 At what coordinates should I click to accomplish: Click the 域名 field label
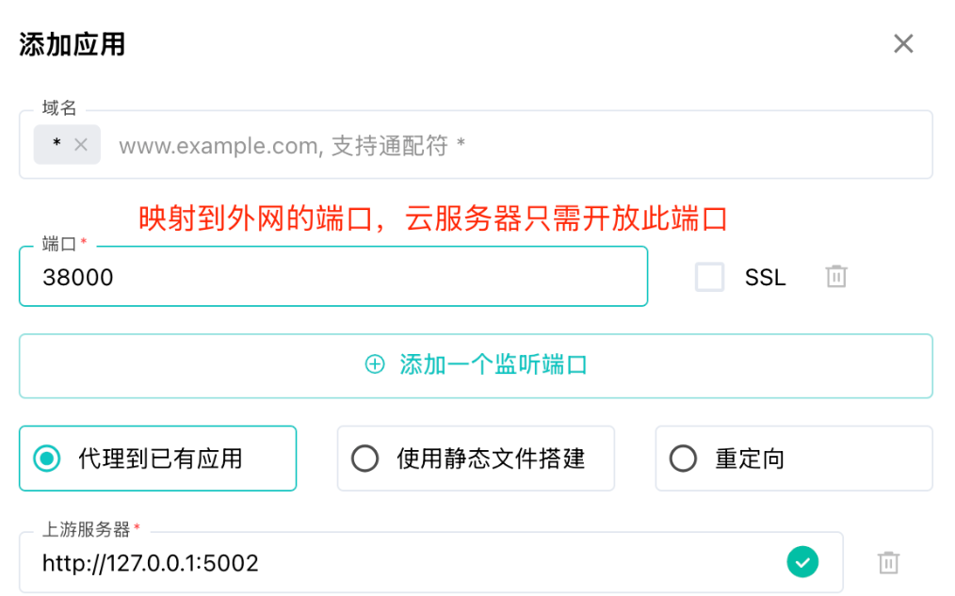pos(59,108)
